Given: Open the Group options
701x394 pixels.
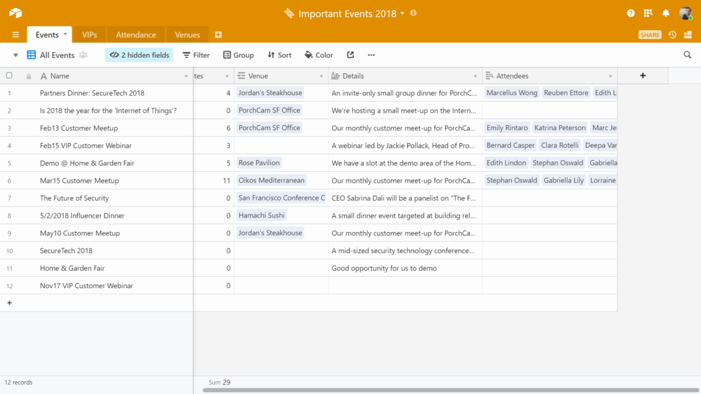Looking at the screenshot, I should tap(239, 55).
